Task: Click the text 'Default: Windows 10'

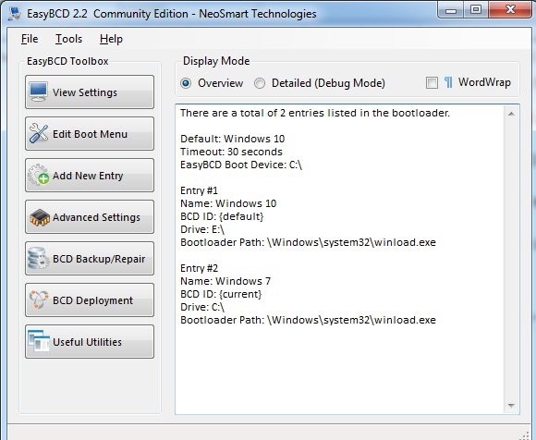Action: click(x=233, y=139)
